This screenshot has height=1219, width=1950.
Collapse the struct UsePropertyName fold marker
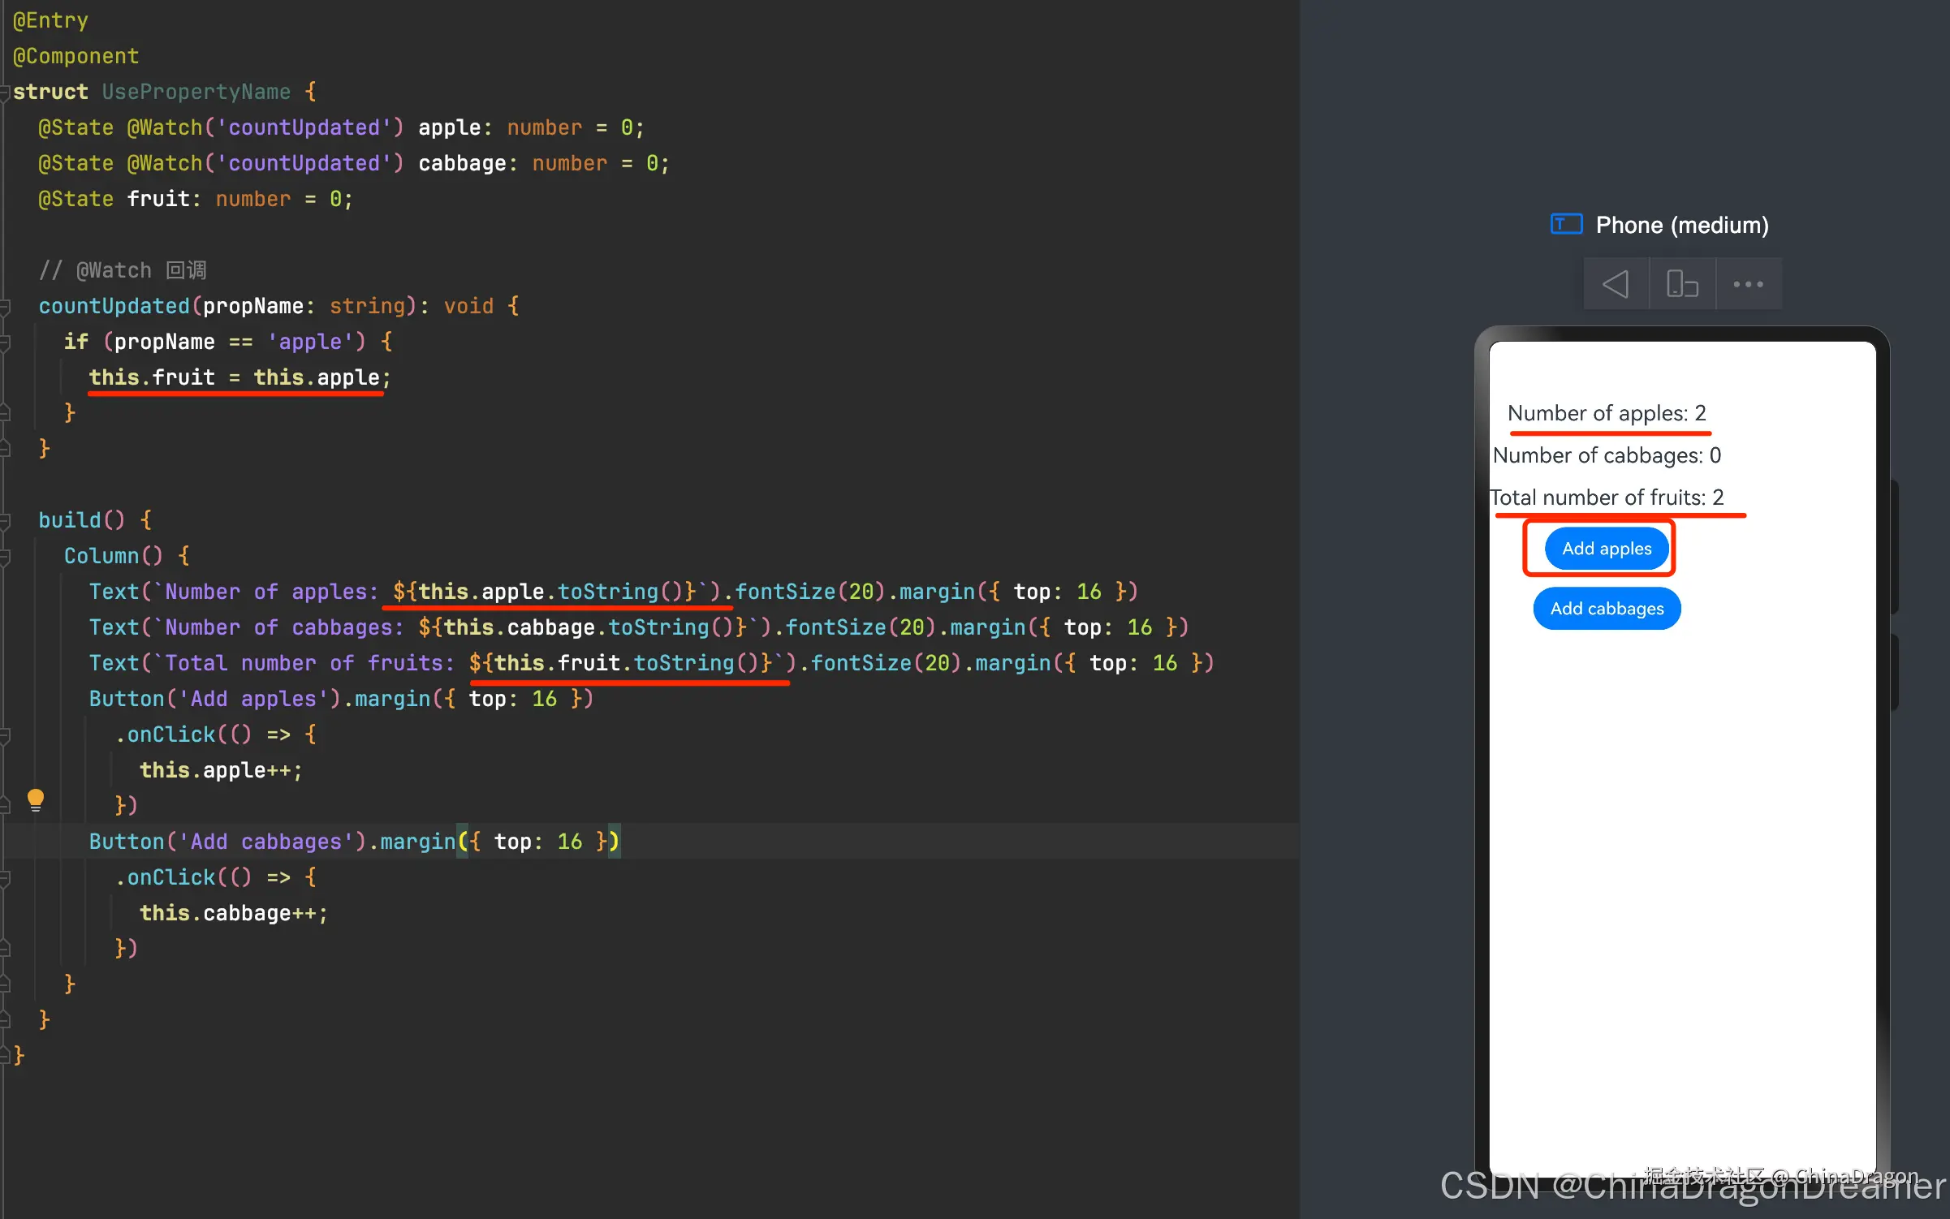[4, 93]
